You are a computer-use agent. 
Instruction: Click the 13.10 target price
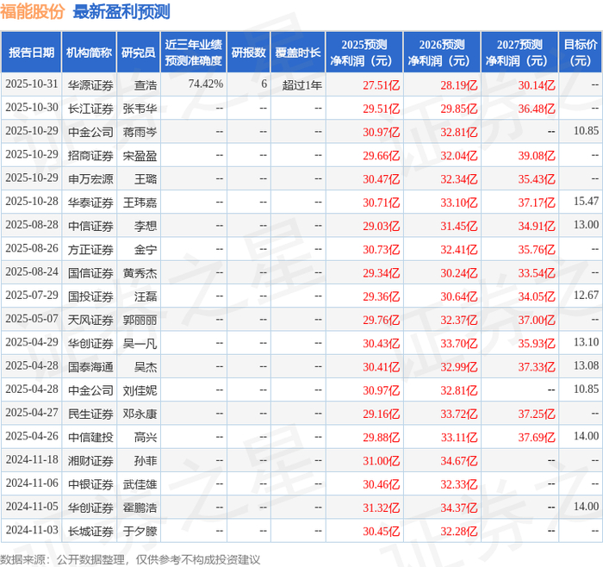586,342
